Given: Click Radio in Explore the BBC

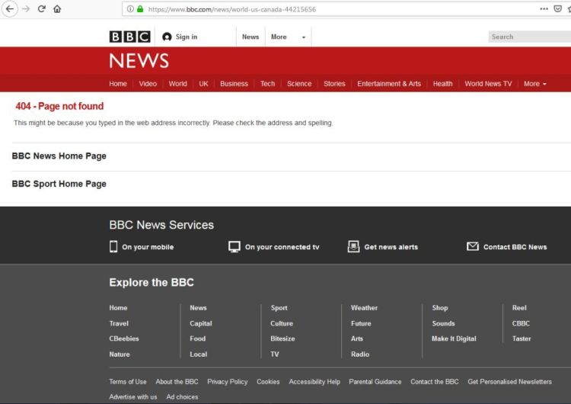Looking at the screenshot, I should pos(360,354).
